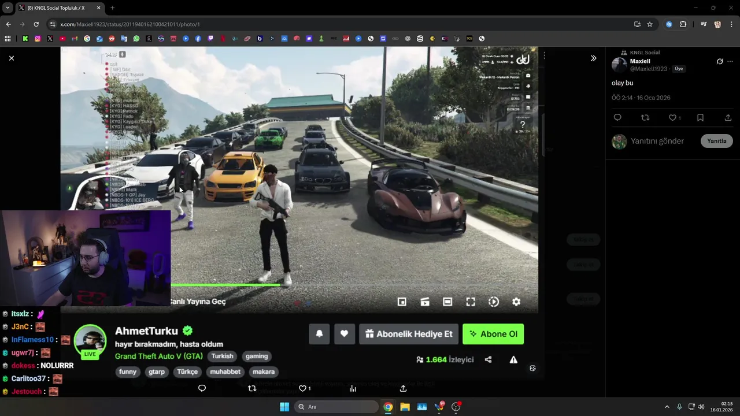Click the Abone Ol subscribe button
The height and width of the screenshot is (416, 740).
(493, 334)
